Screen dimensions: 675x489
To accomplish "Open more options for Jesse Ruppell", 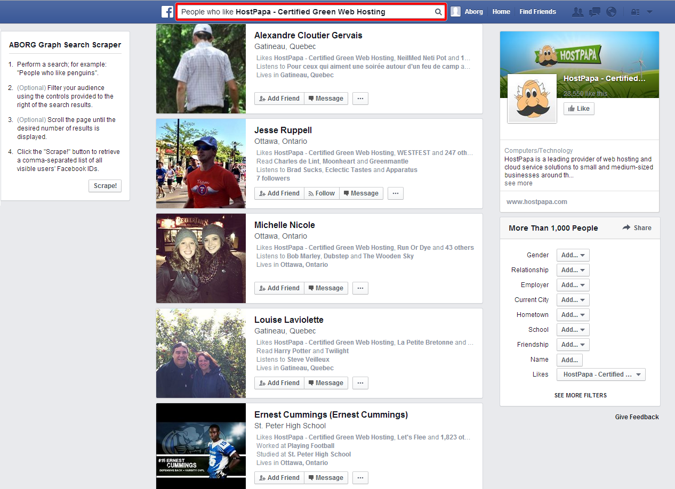I will (396, 193).
